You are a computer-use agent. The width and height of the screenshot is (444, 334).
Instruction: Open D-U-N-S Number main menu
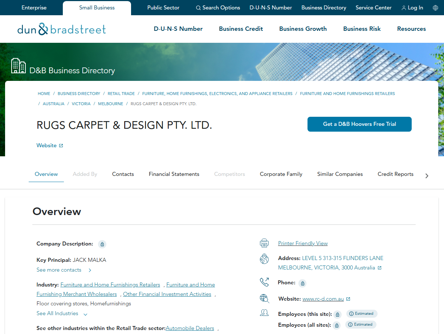[178, 29]
